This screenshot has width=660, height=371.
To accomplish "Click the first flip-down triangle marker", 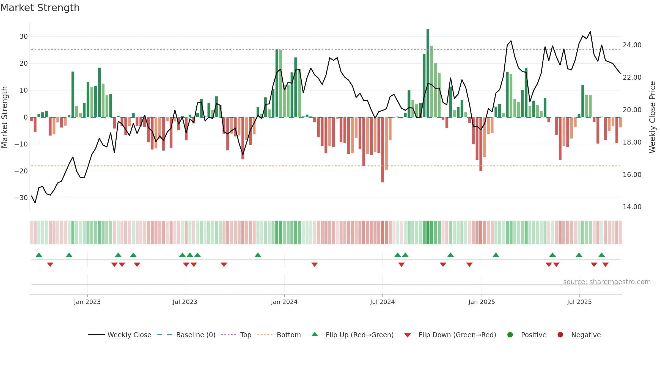I will point(50,264).
